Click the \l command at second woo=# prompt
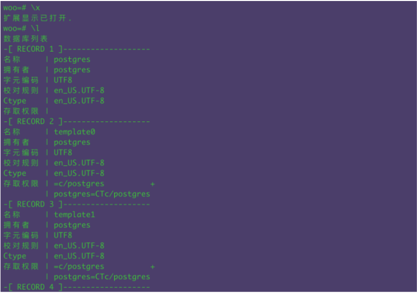The width and height of the screenshot is (417, 293). [36, 28]
